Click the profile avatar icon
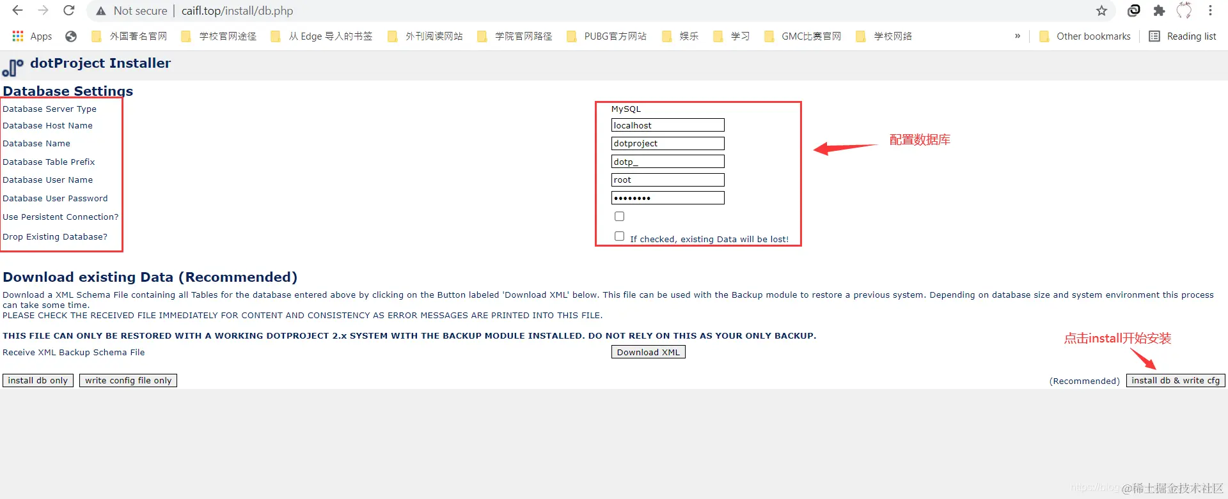Image resolution: width=1228 pixels, height=499 pixels. 1185,11
